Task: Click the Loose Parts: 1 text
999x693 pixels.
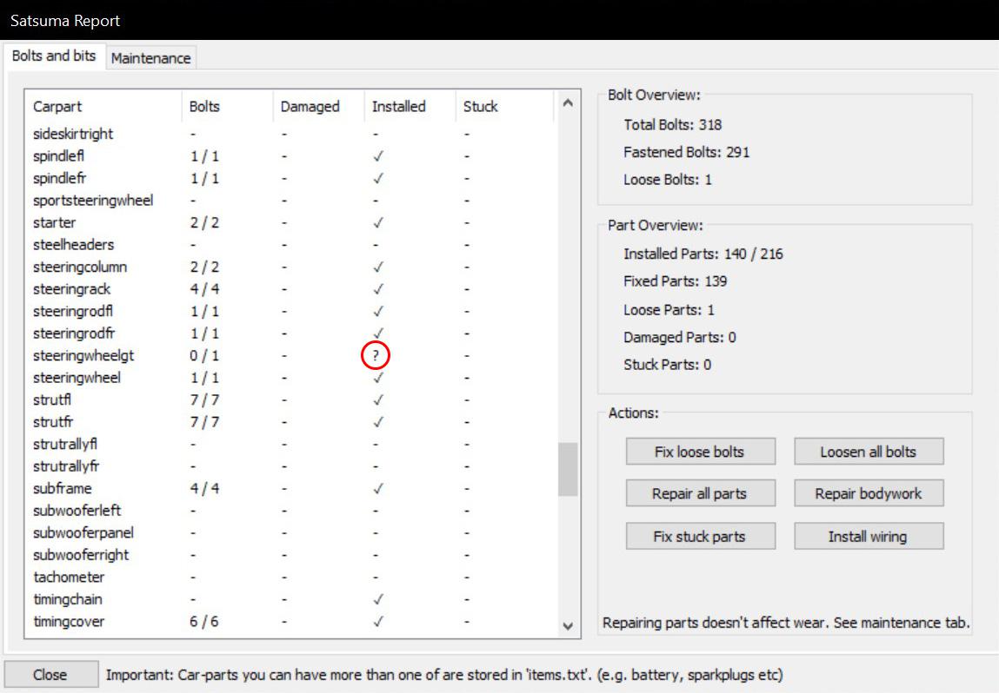Action: tap(669, 310)
